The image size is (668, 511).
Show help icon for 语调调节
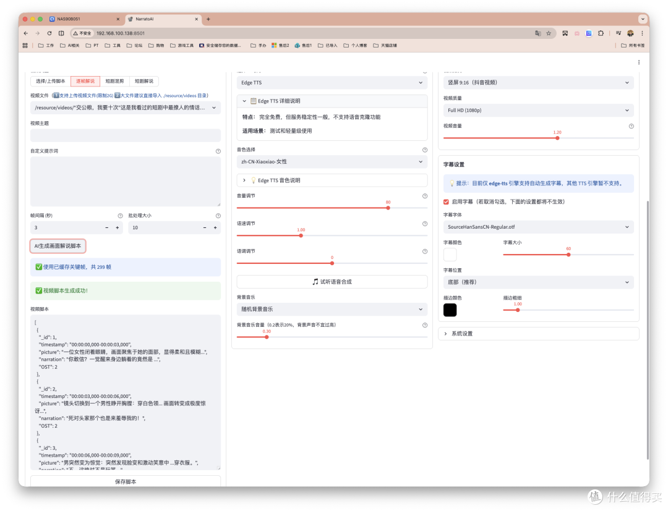click(x=425, y=251)
